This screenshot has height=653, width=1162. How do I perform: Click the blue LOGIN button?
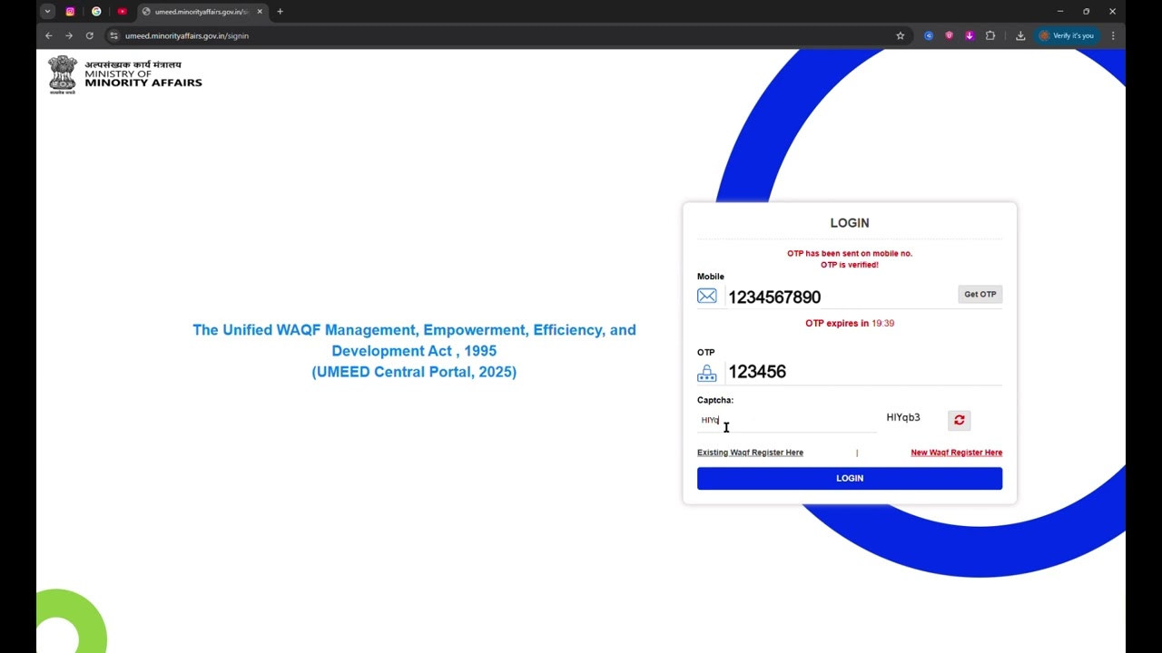point(850,478)
